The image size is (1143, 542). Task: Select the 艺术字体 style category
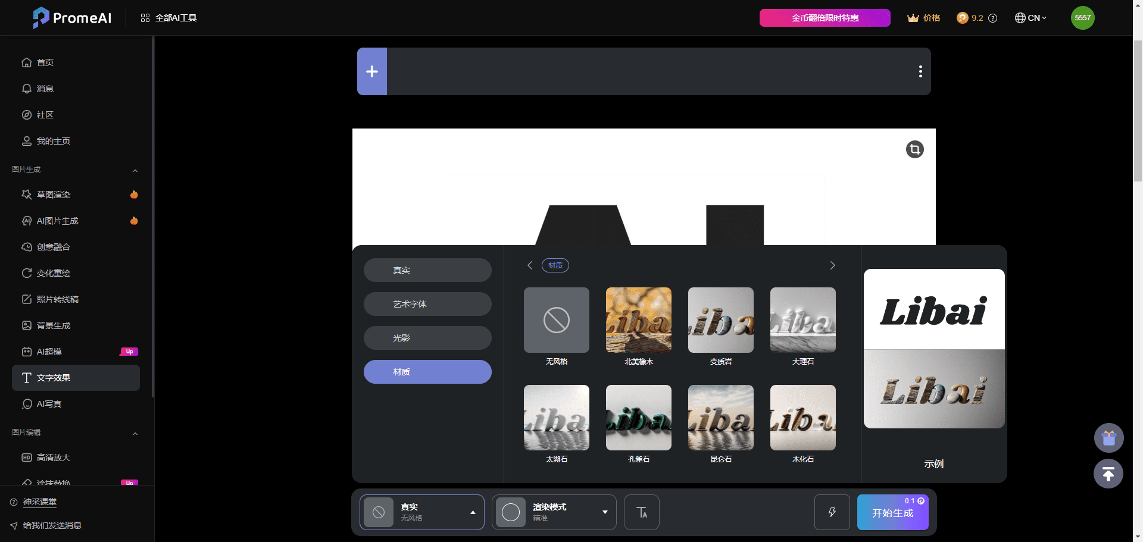point(427,304)
